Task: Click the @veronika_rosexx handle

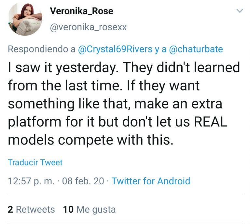Action: 88,27
